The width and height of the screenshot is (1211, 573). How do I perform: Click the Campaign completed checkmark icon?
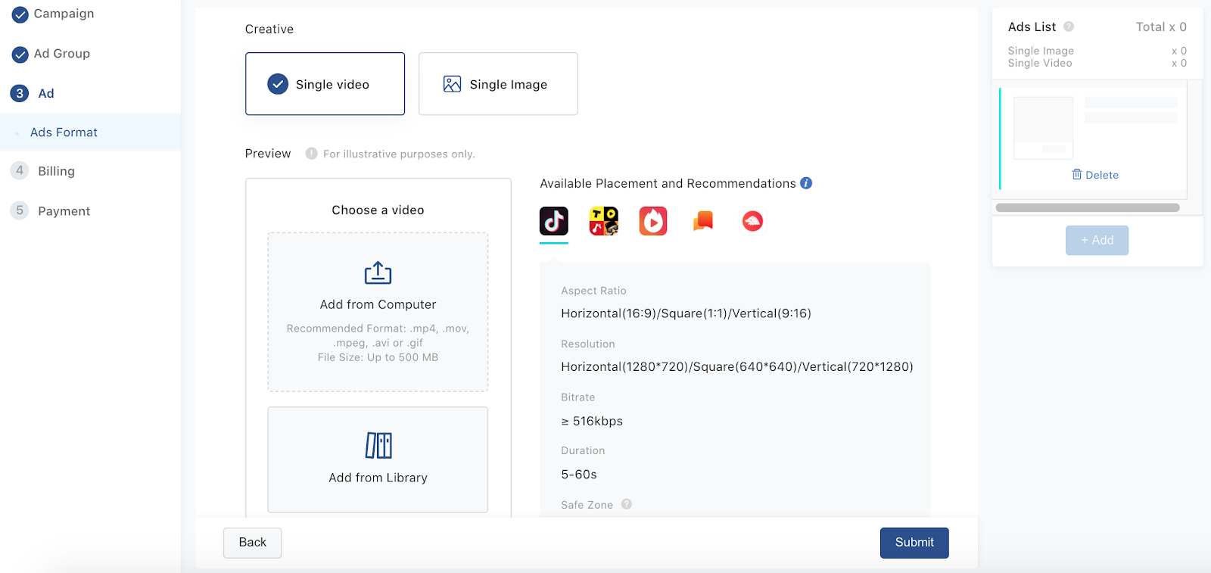point(20,14)
